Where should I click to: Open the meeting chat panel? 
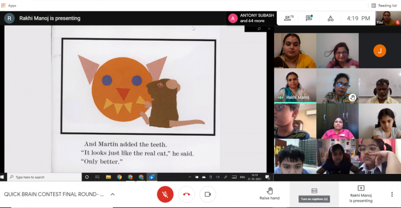coord(309,19)
